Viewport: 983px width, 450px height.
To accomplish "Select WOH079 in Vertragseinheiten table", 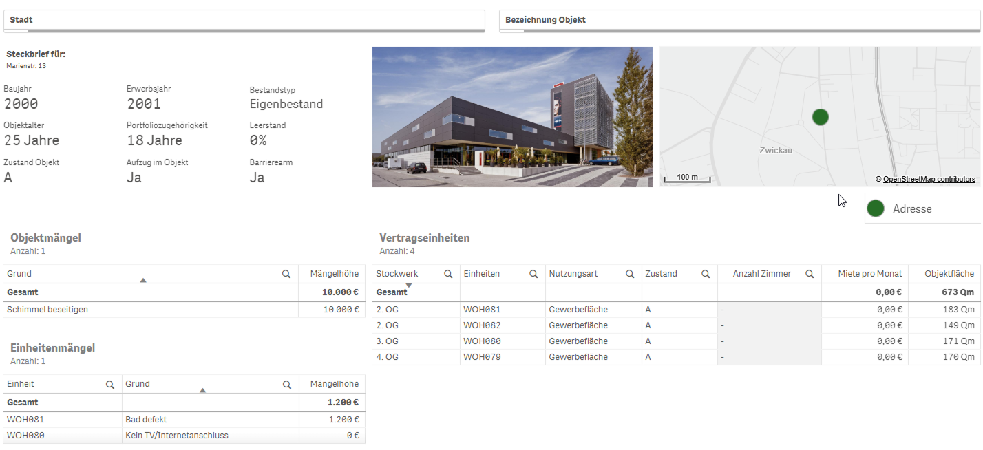I will [x=482, y=357].
